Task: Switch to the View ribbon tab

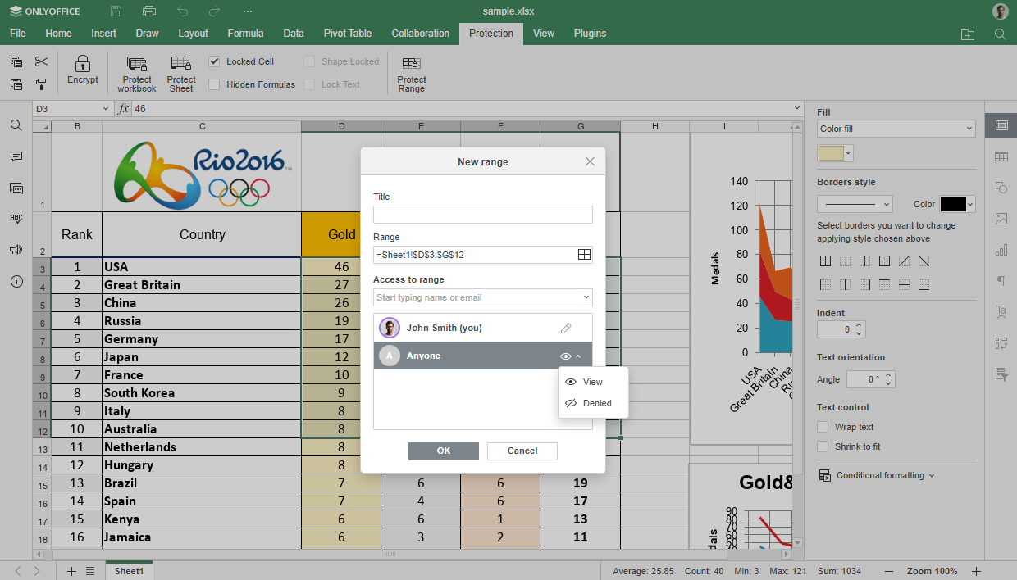Action: coord(543,34)
